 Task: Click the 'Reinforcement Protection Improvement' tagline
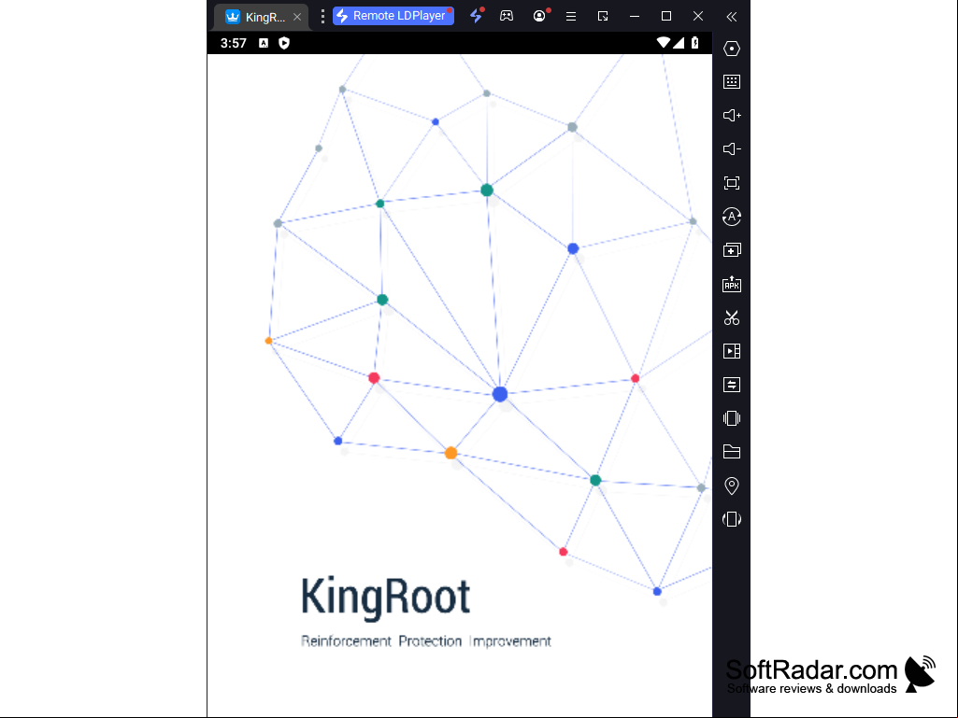[426, 641]
